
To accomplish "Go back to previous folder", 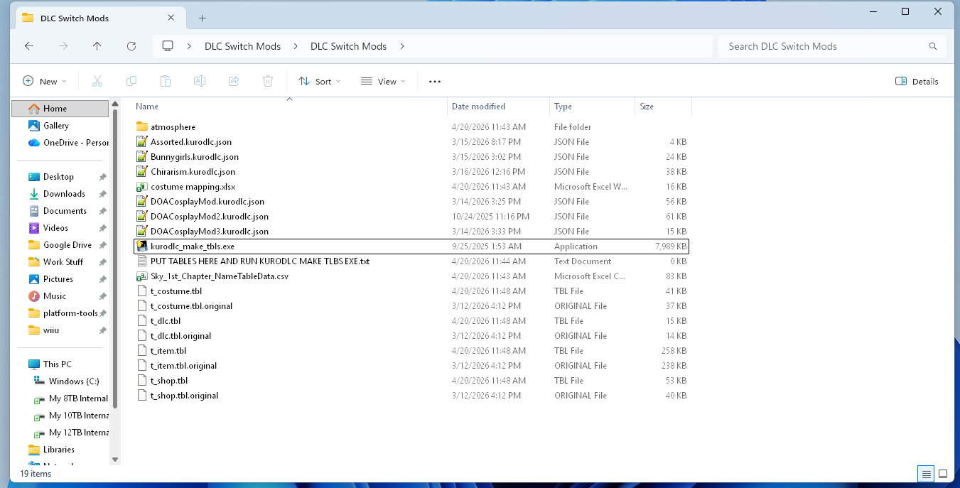I will pyautogui.click(x=29, y=46).
